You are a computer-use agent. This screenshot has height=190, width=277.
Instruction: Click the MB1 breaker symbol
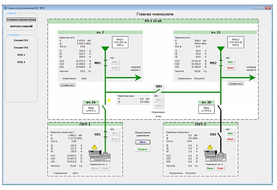(107, 62)
